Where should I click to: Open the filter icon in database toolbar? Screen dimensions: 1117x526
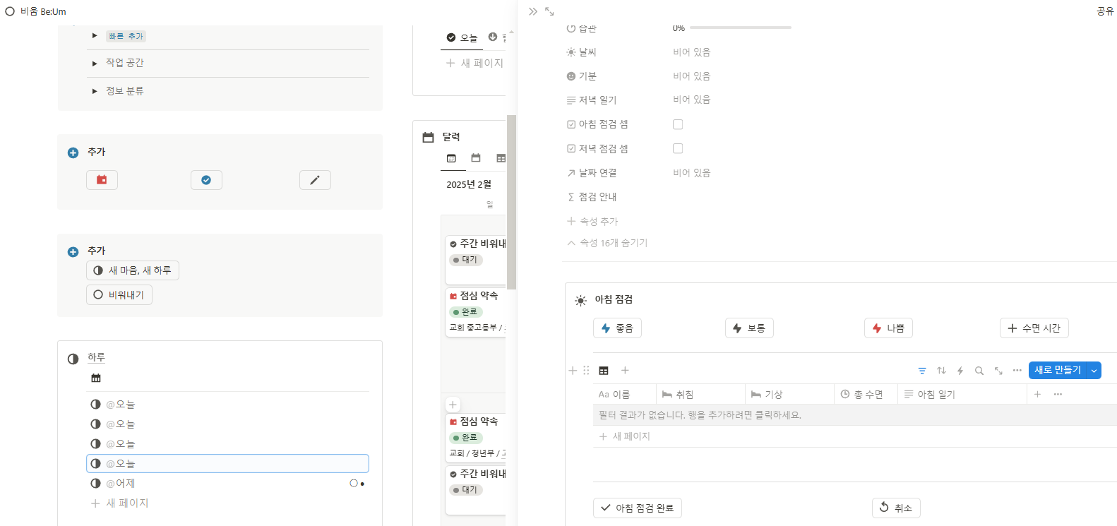click(922, 371)
